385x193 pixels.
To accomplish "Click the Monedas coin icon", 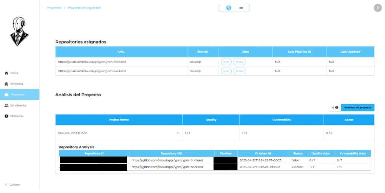I will [6, 116].
